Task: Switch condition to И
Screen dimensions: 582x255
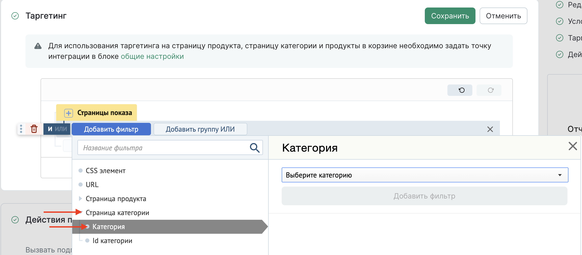Action: [x=50, y=129]
